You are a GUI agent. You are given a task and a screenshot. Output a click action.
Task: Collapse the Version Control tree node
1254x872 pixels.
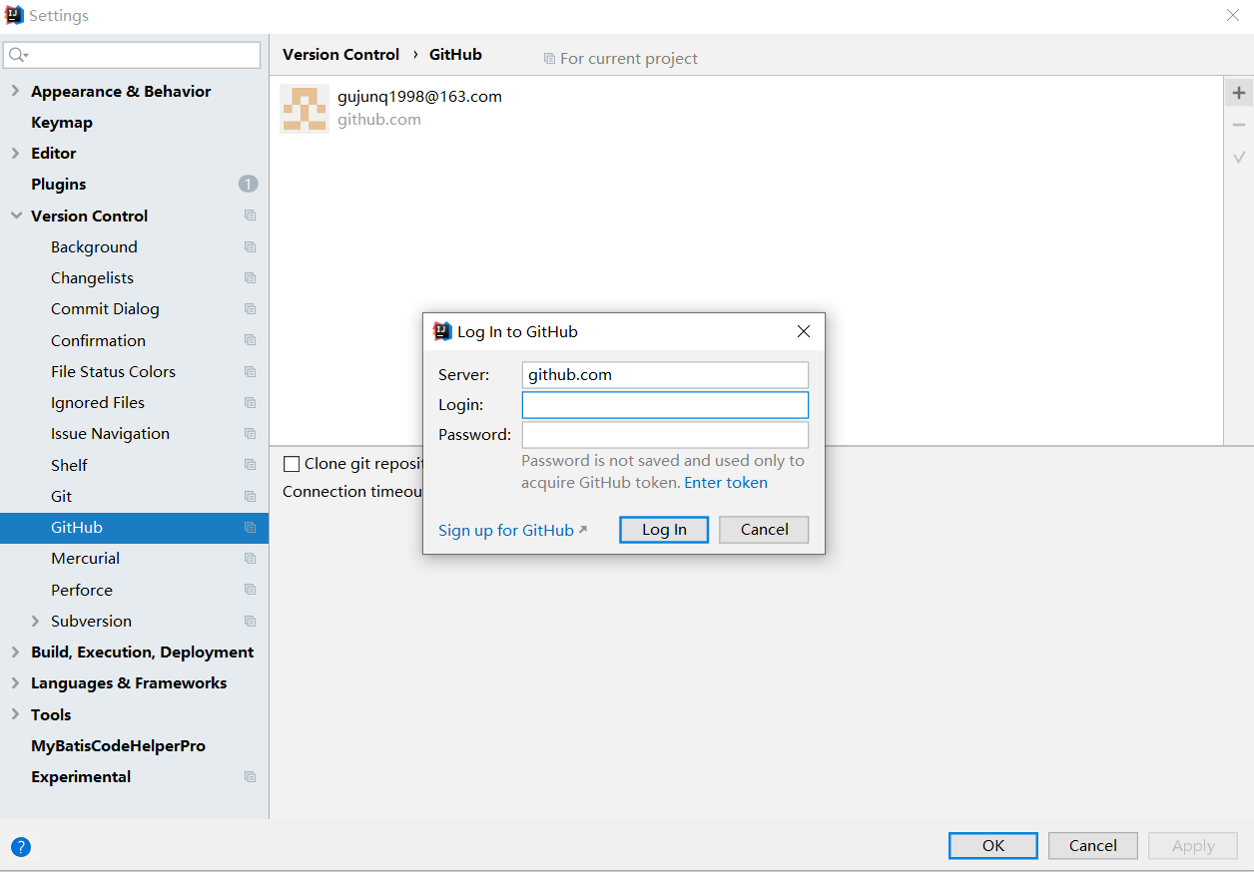(x=15, y=216)
